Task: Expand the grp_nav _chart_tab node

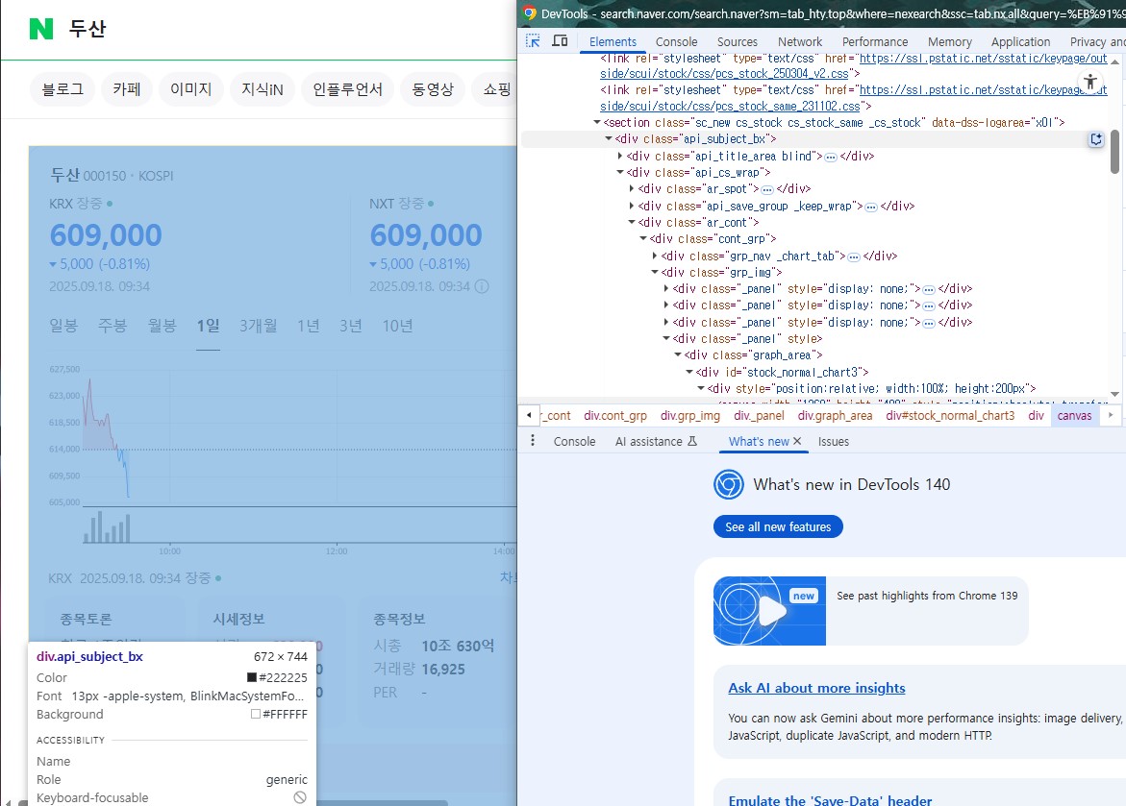Action: [654, 256]
